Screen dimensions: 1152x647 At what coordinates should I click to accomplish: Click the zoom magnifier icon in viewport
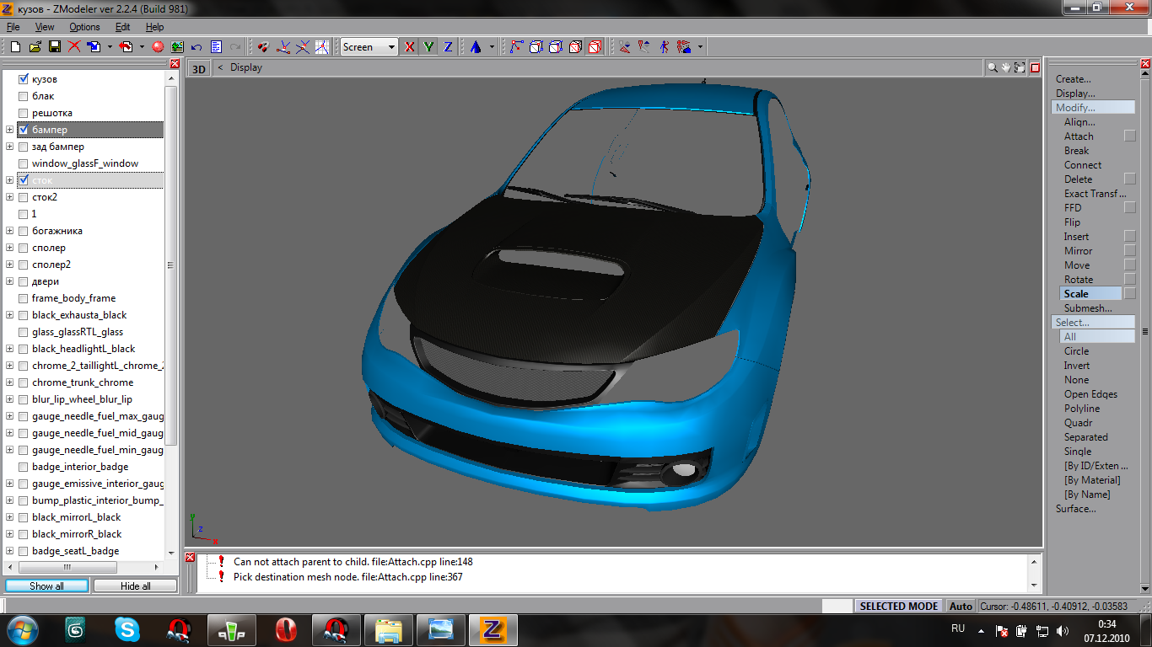993,67
